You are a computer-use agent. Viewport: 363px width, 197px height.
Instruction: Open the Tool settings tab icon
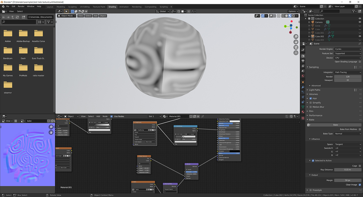tap(303, 50)
